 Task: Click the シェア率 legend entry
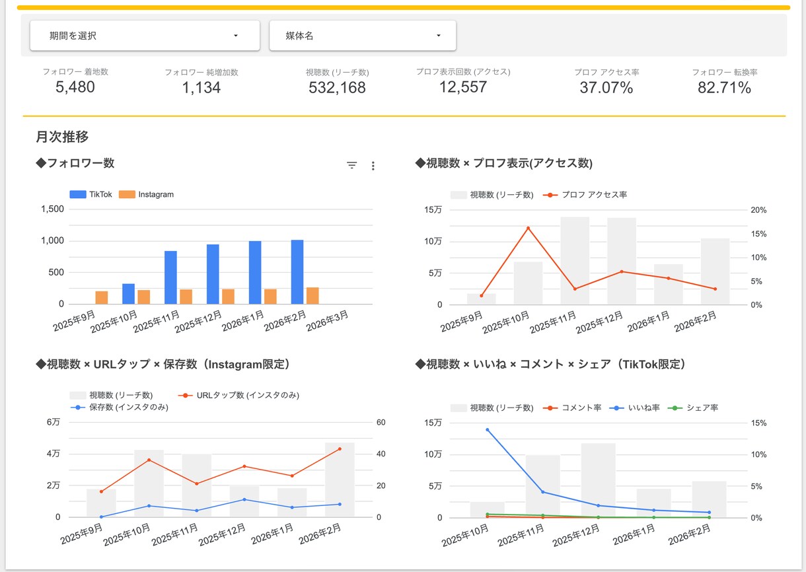point(693,408)
